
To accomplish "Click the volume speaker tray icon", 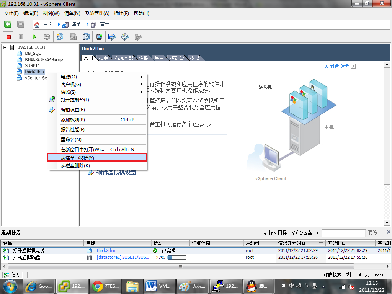I will [x=351, y=287].
